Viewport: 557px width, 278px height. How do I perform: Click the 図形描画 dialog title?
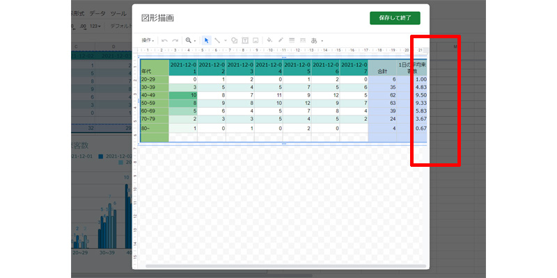pos(157,19)
